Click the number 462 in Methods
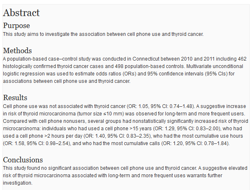This screenshot has height=190, width=251. click(242, 59)
